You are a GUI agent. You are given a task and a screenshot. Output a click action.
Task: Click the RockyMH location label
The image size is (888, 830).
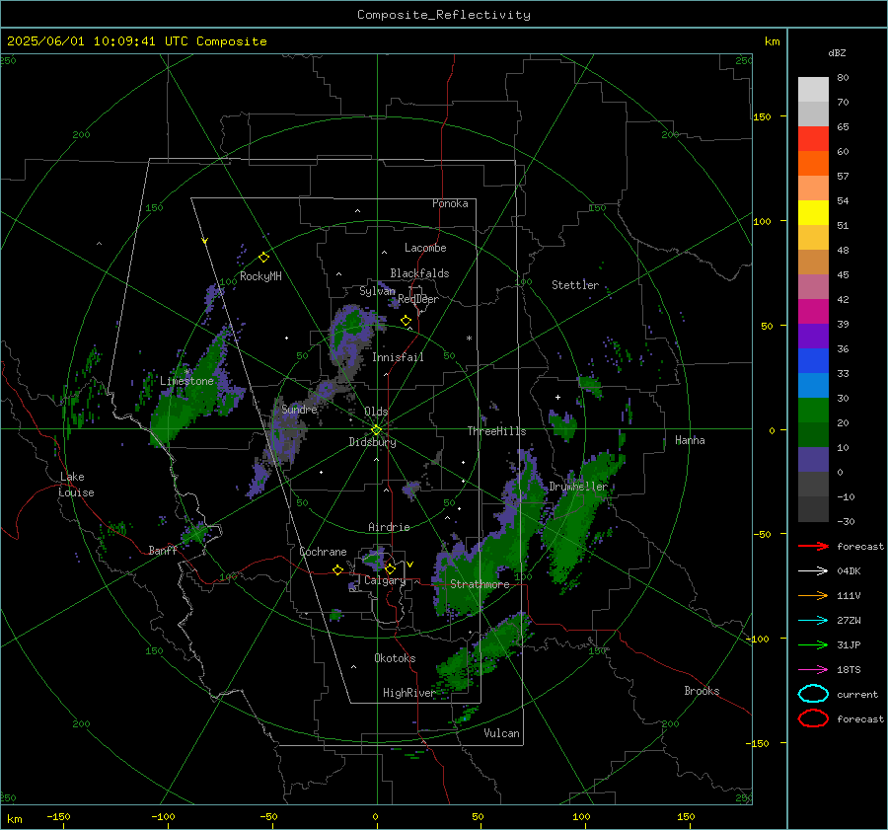pyautogui.click(x=260, y=276)
